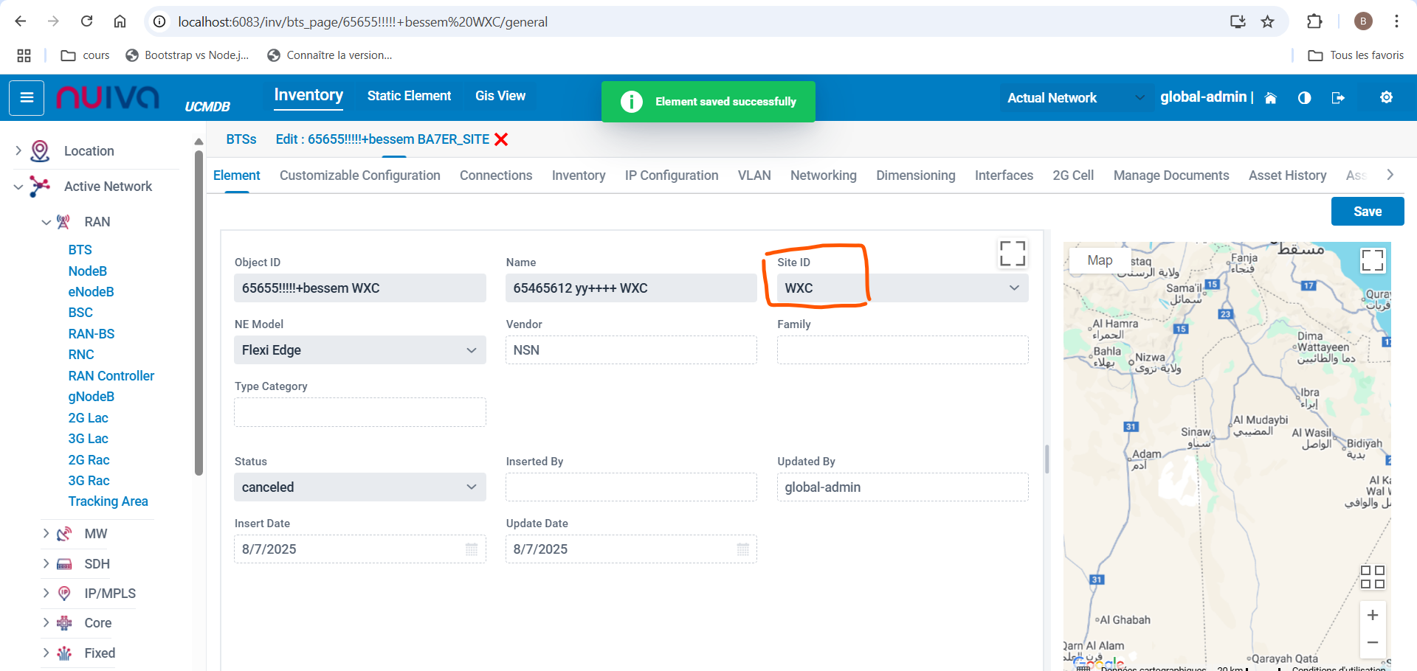Open the Insert Date calendar picker
Viewport: 1417px width, 671px height.
pos(472,549)
